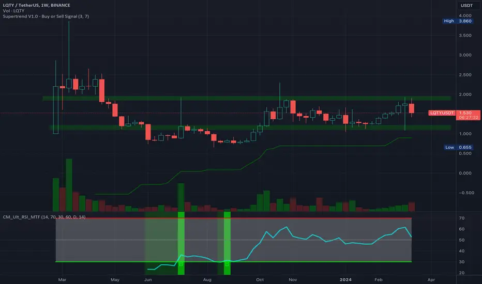Click the Low 0.655 price label
482x284 pixels.
[458, 147]
